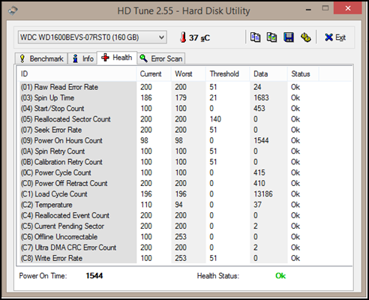Click the Current column header

tap(154, 74)
